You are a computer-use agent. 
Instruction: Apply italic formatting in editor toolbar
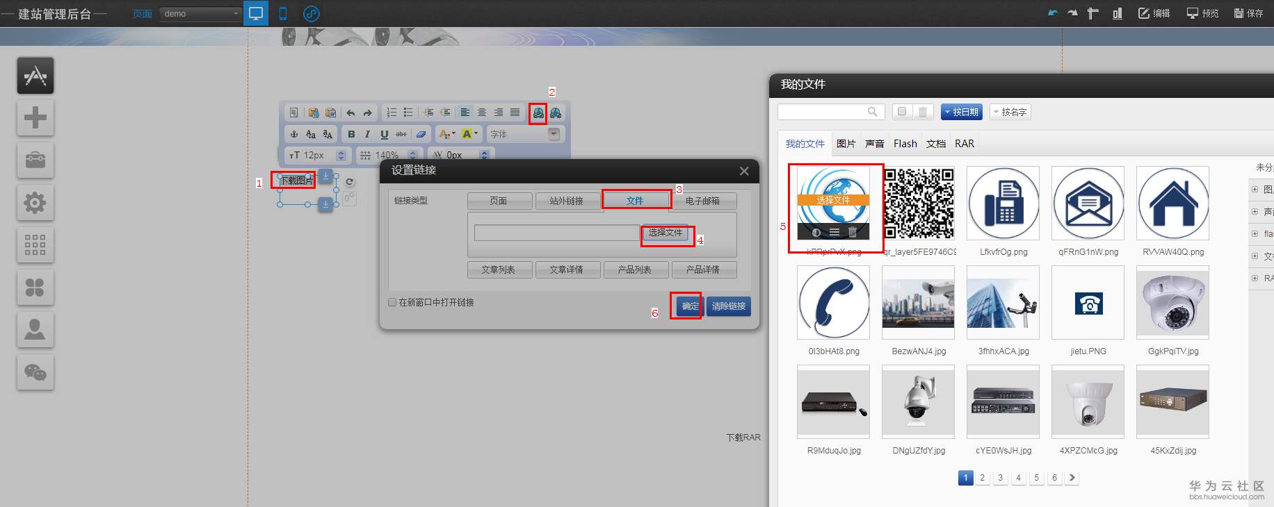point(368,134)
